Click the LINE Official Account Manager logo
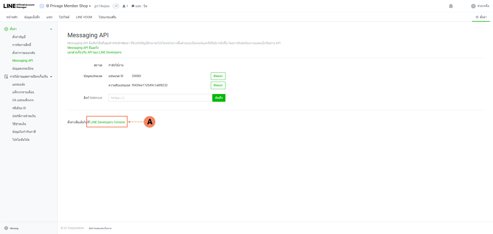The height and width of the screenshot is (234, 493). pyautogui.click(x=19, y=6)
